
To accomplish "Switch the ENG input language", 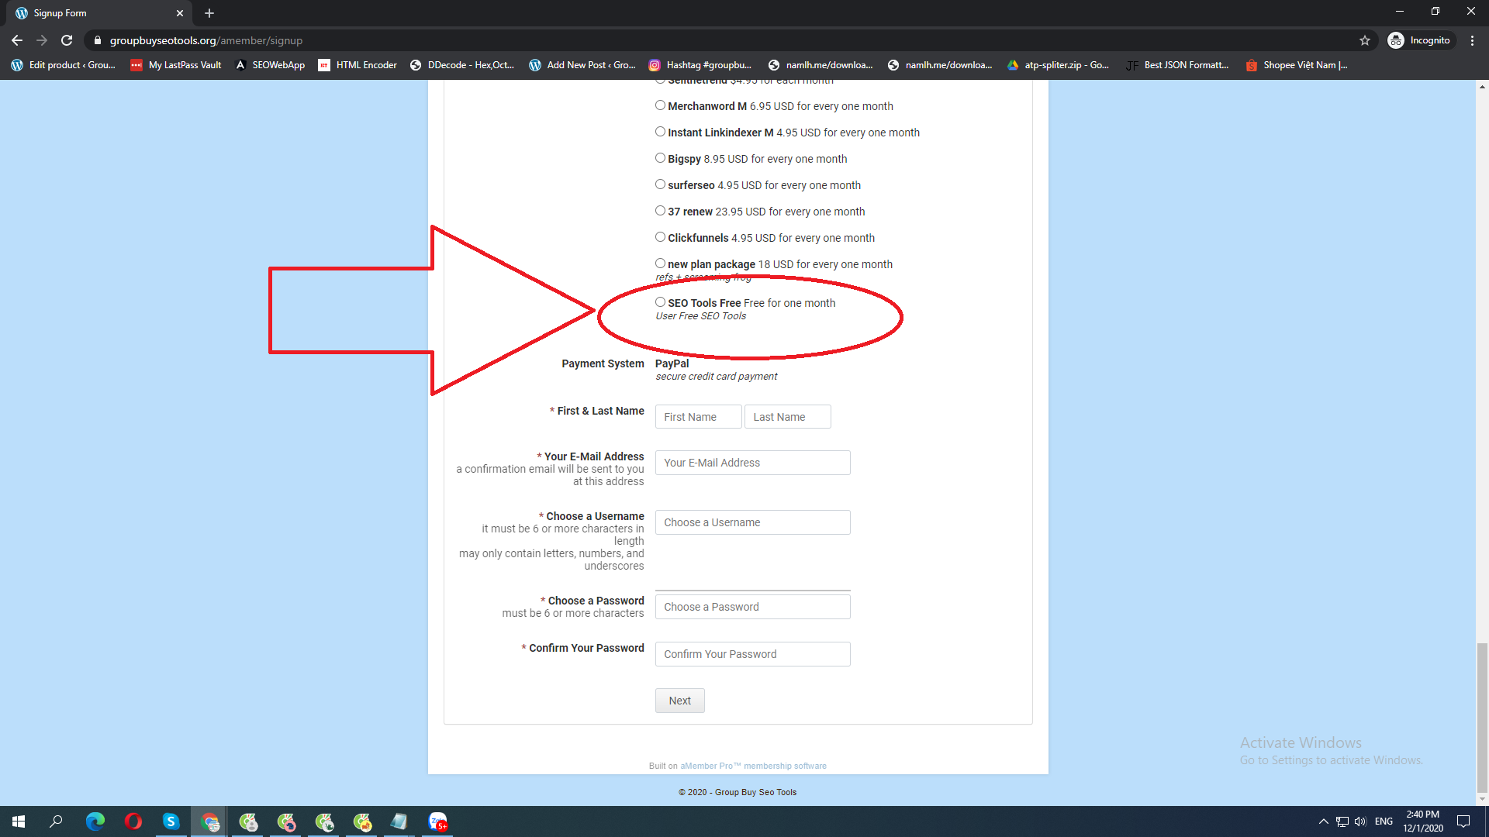I will coord(1384,821).
